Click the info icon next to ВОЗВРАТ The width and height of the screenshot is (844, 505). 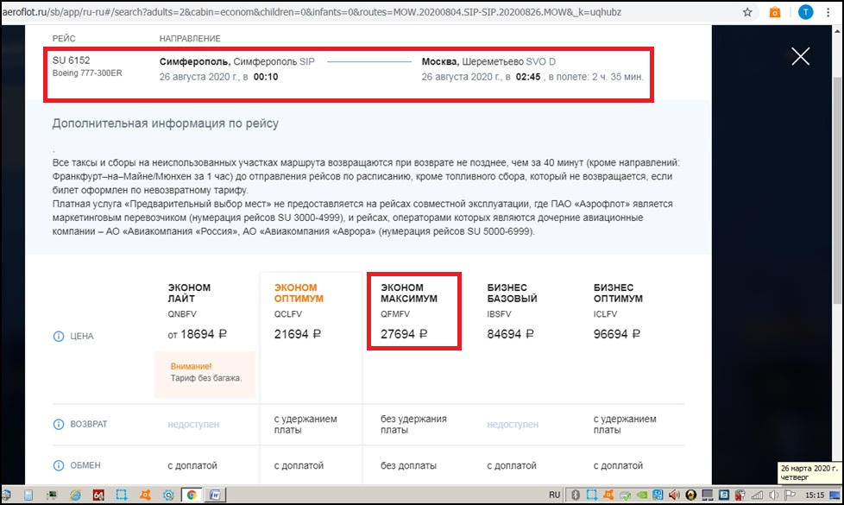coord(59,424)
